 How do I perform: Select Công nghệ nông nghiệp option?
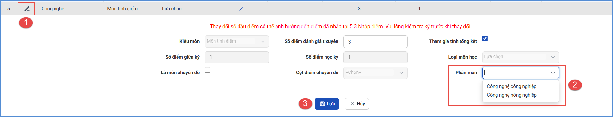511,95
